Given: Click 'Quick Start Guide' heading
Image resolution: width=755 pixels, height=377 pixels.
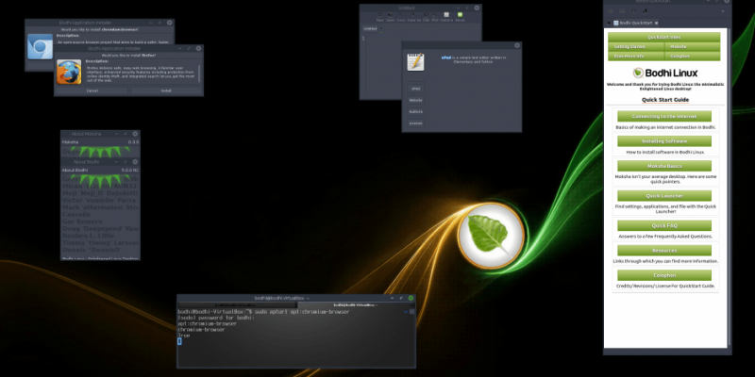Looking at the screenshot, I should [665, 100].
